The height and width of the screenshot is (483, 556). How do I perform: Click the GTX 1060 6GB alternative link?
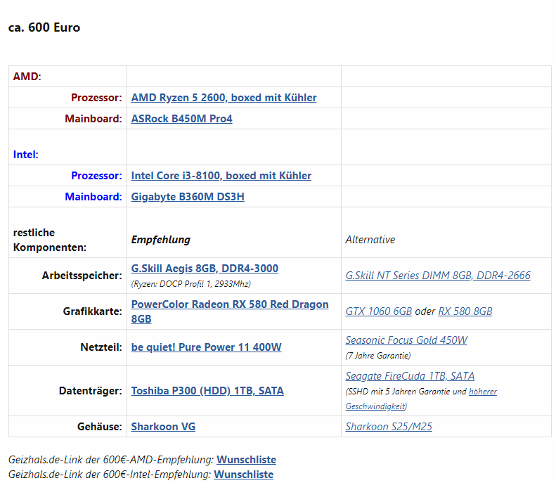(x=379, y=311)
